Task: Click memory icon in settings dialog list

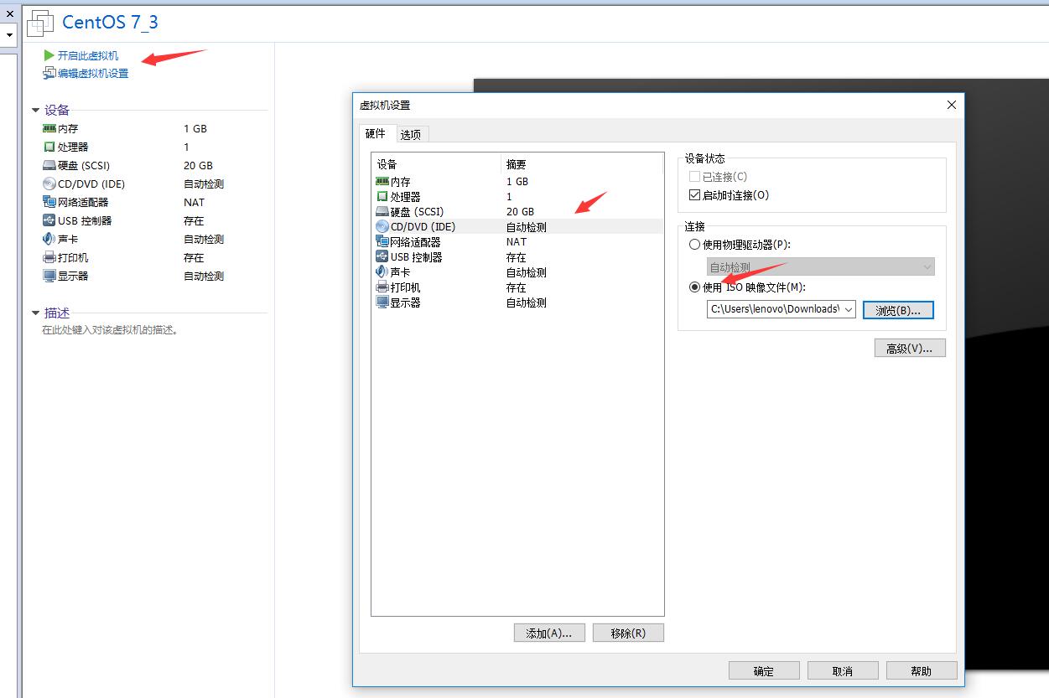Action: [382, 181]
